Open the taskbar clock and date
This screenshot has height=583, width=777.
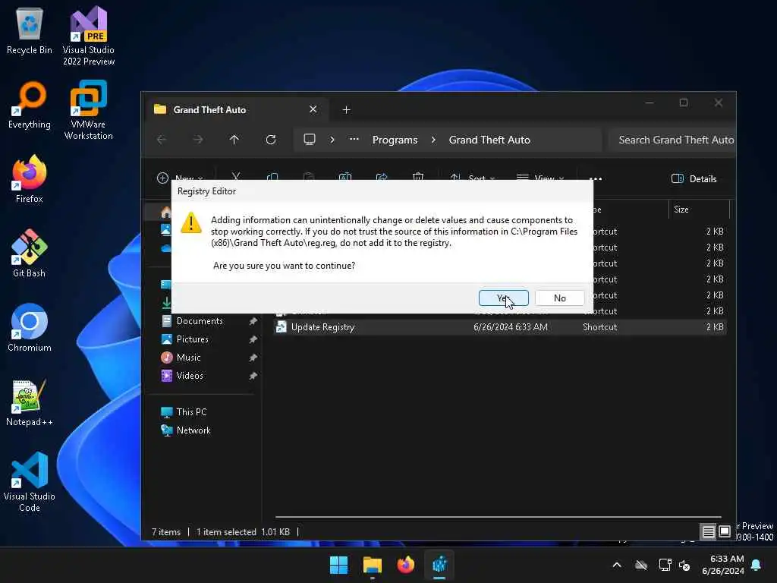click(723, 565)
